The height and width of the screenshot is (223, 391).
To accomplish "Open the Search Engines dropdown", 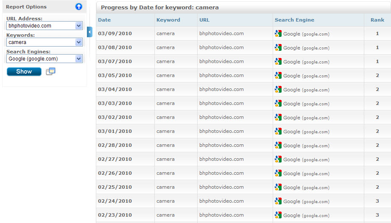I will pyautogui.click(x=78, y=59).
